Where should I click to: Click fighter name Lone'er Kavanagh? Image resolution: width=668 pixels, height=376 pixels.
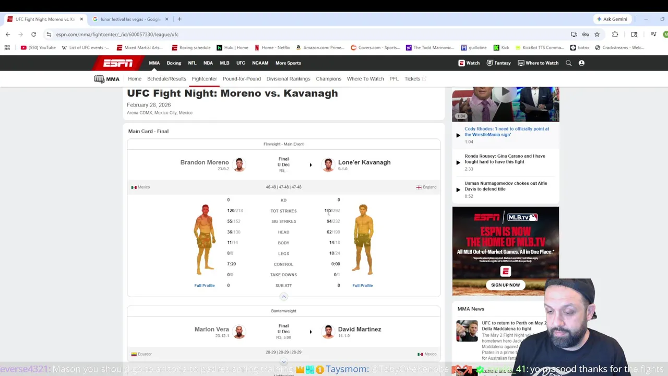click(x=364, y=162)
